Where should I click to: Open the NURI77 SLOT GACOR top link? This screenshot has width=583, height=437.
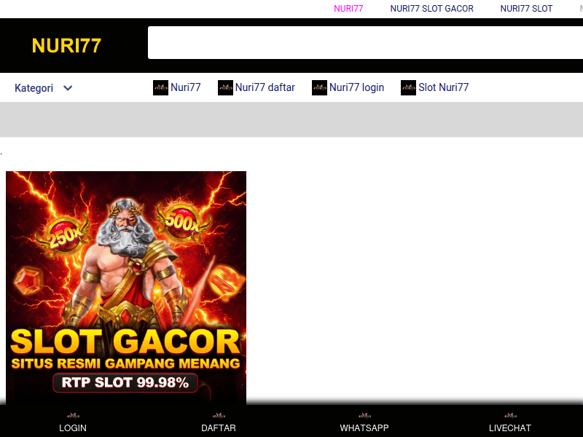coord(431,9)
